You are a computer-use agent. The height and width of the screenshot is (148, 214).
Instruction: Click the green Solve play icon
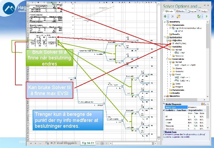(x=207, y=16)
